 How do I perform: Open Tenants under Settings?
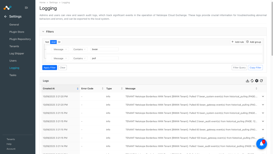tap(14, 46)
